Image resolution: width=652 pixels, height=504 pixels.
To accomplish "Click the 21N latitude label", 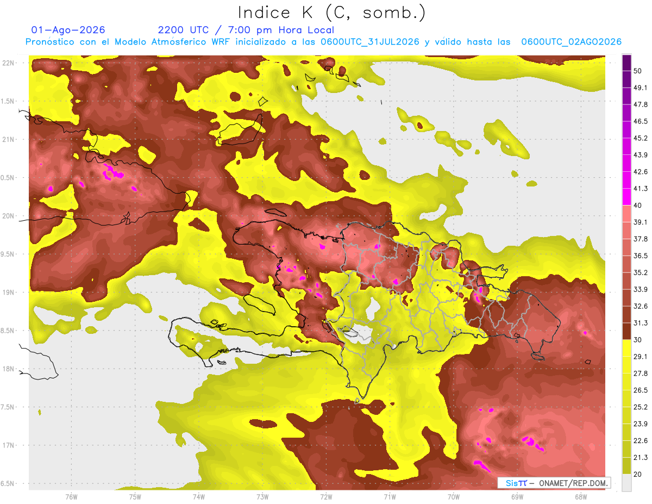I will (x=8, y=139).
